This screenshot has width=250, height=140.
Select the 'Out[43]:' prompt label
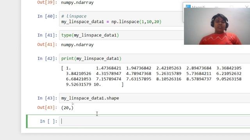[47, 108]
